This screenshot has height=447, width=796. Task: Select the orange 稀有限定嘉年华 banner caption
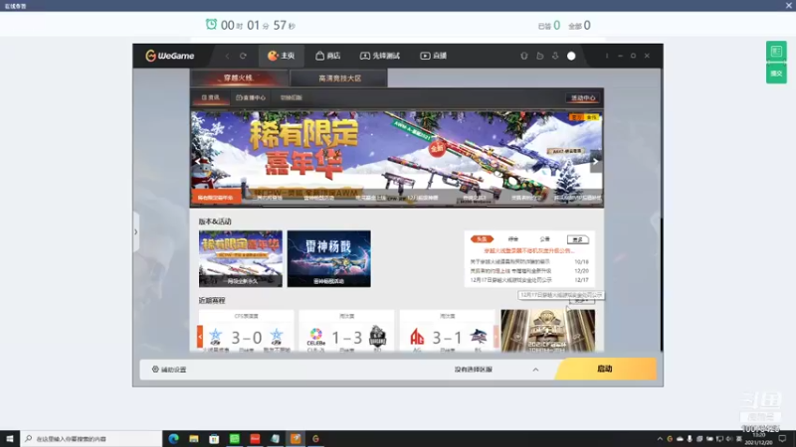(216, 198)
